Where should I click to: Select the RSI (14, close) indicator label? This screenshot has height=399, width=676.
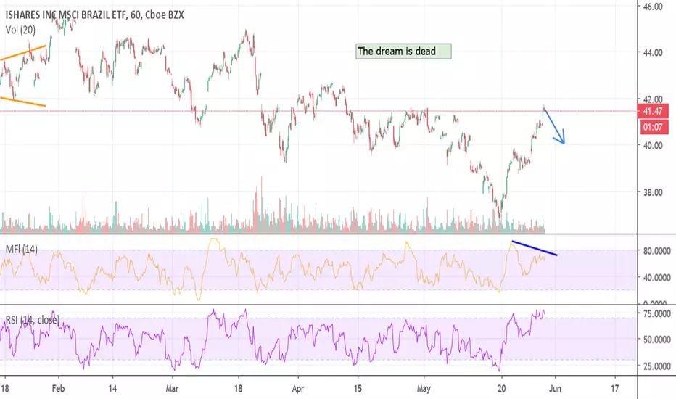tap(33, 320)
